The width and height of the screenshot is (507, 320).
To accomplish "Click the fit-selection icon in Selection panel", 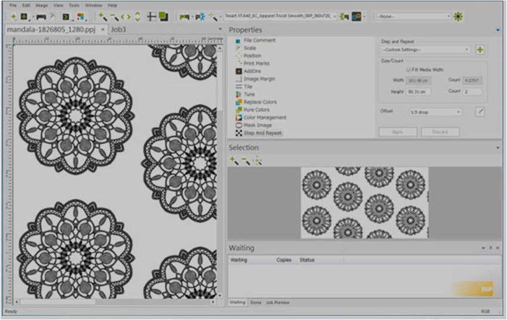I will point(257,161).
